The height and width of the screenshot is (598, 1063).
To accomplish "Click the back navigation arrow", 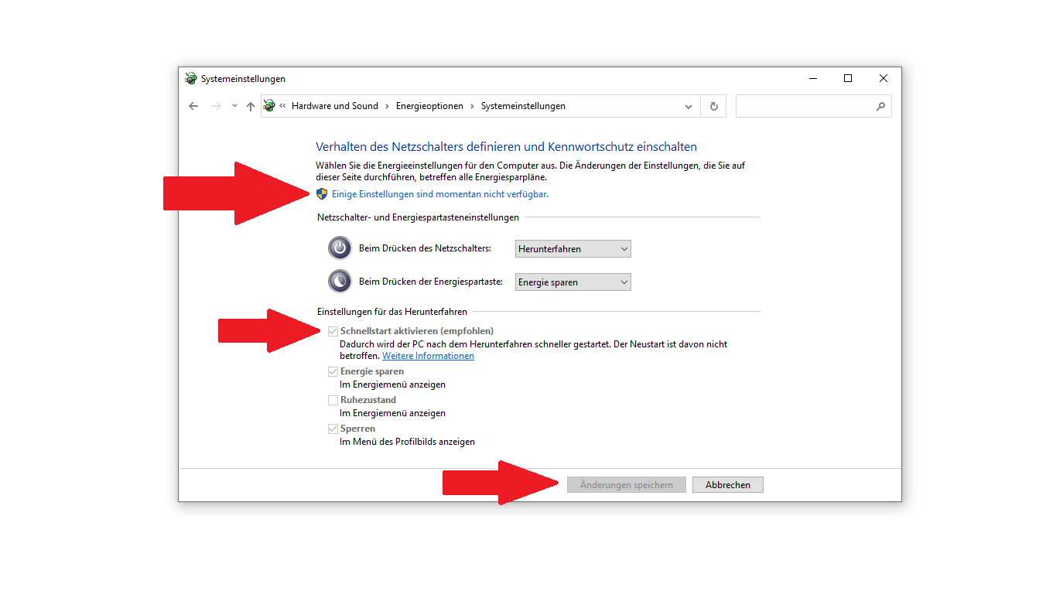I will (193, 106).
